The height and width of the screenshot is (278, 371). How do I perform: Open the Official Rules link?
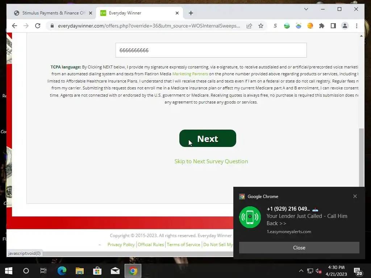151,244
